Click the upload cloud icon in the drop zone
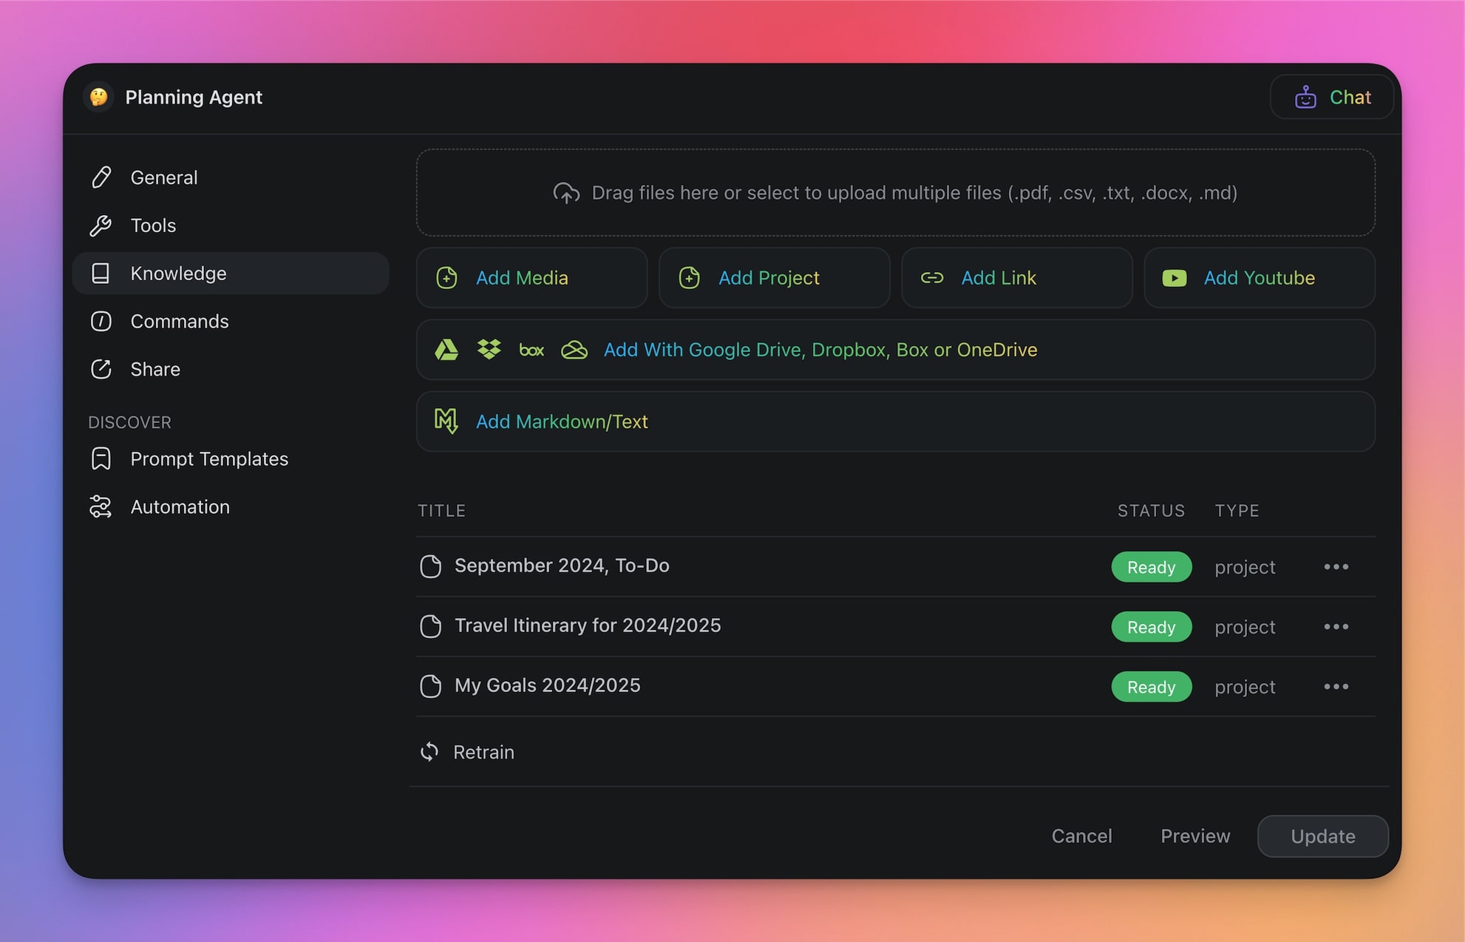 pos(566,192)
